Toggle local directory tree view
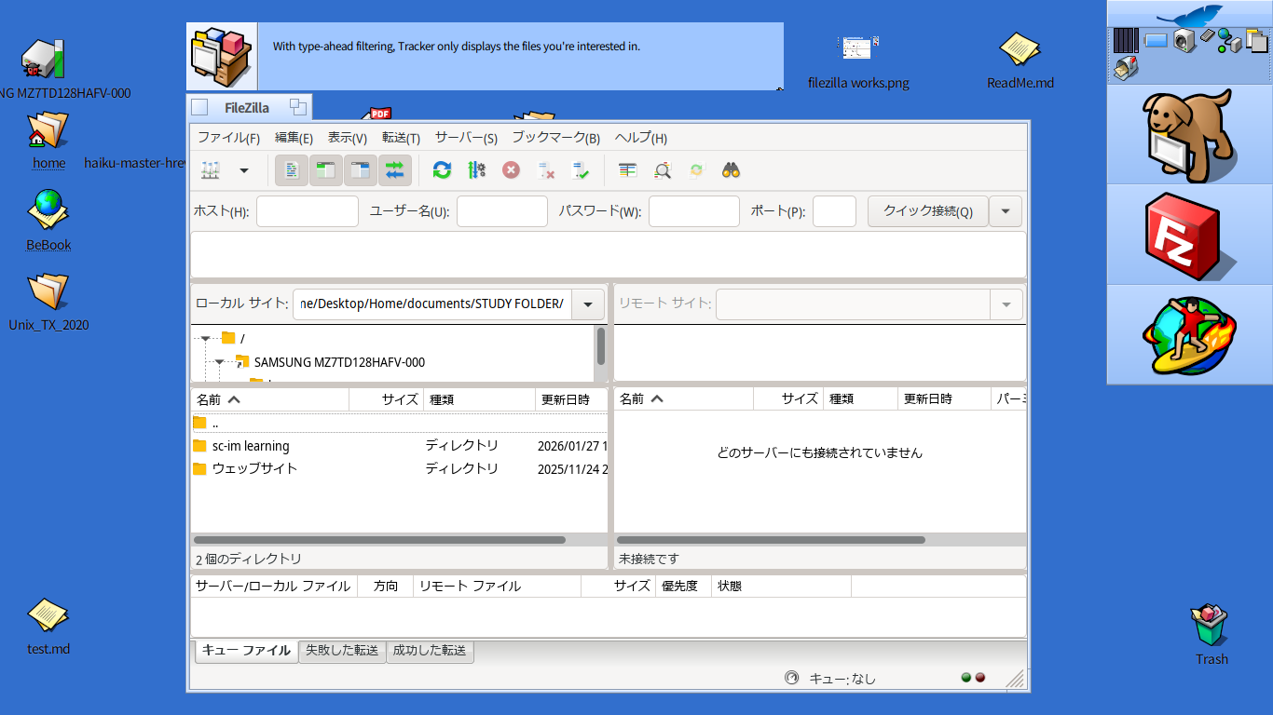1273x715 pixels. [x=326, y=170]
